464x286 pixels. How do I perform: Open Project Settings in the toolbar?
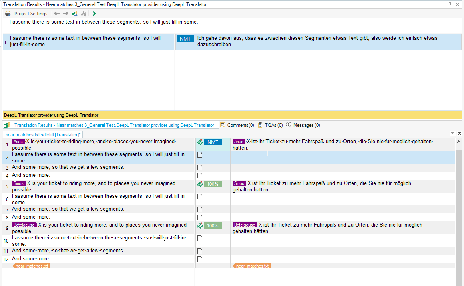26,14
